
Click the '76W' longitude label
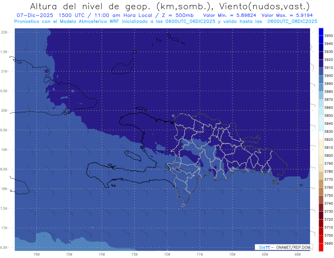36,254
